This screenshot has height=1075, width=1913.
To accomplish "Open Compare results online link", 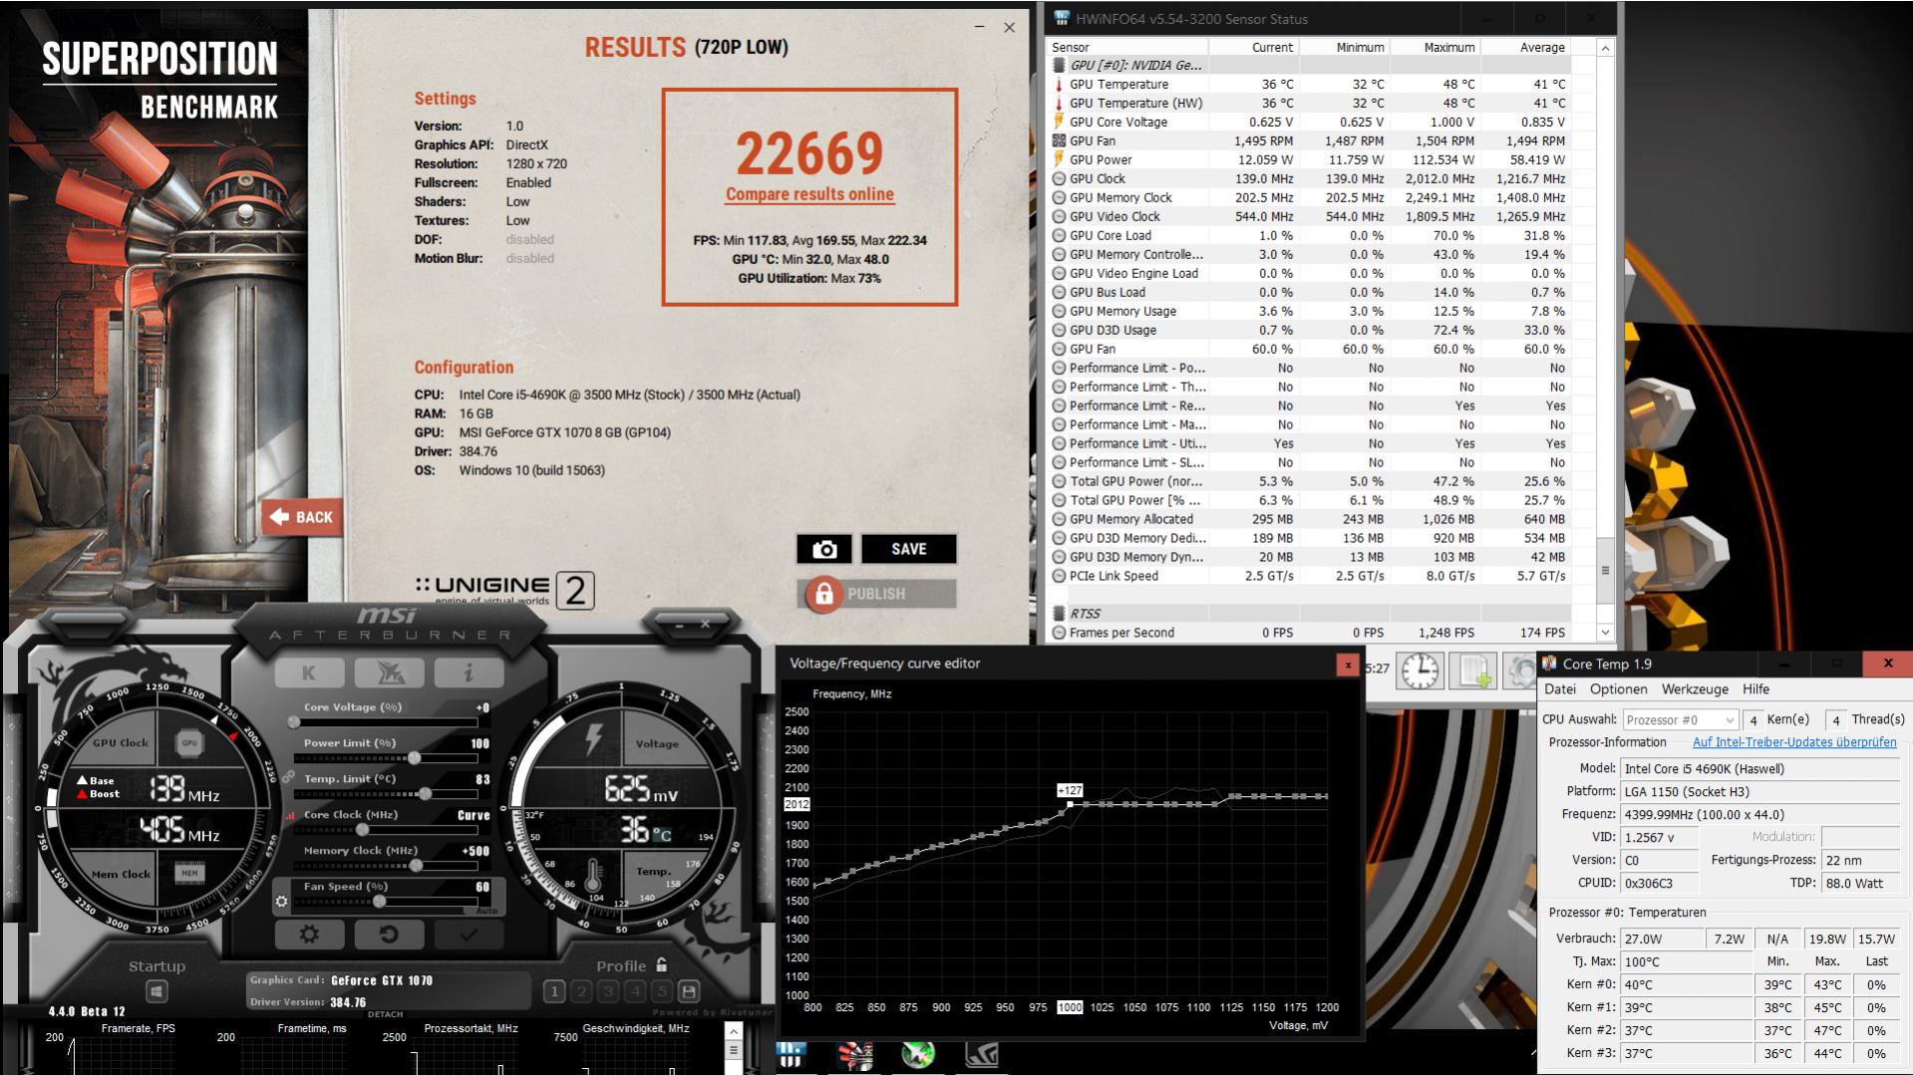I will (809, 194).
